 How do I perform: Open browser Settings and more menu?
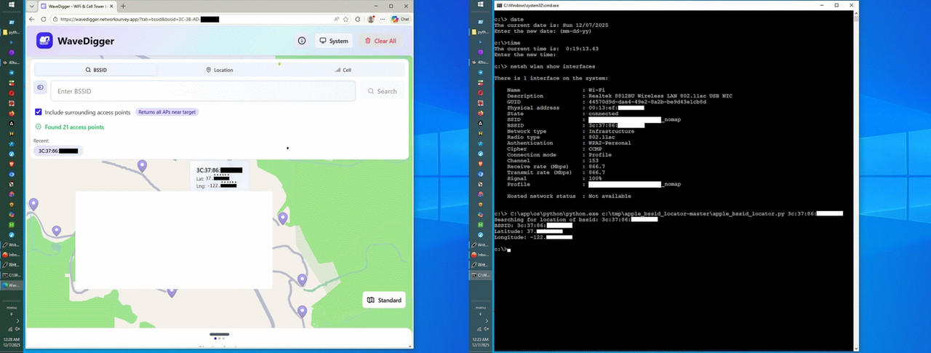point(383,19)
